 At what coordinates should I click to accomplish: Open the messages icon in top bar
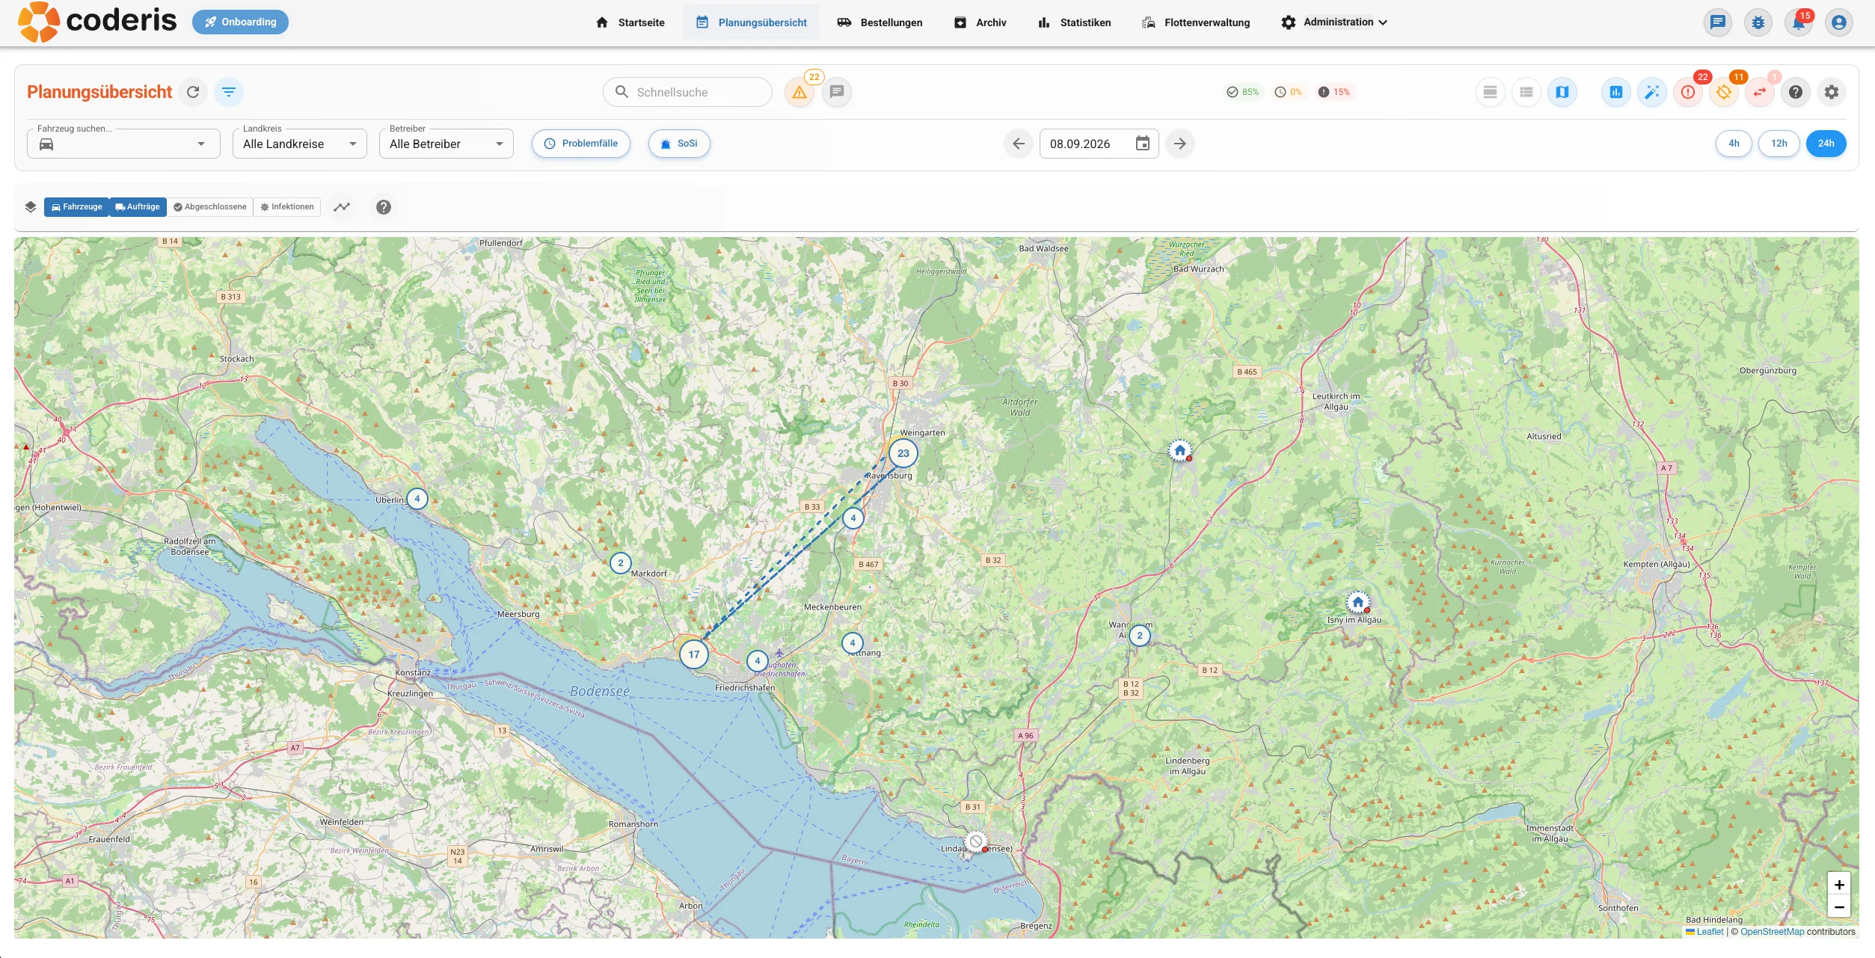pos(1718,22)
